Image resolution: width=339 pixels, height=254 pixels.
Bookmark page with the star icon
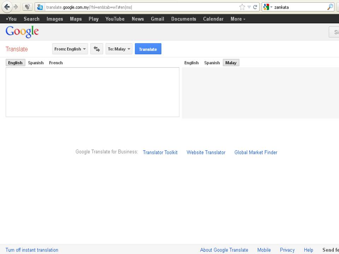[x=242, y=7]
